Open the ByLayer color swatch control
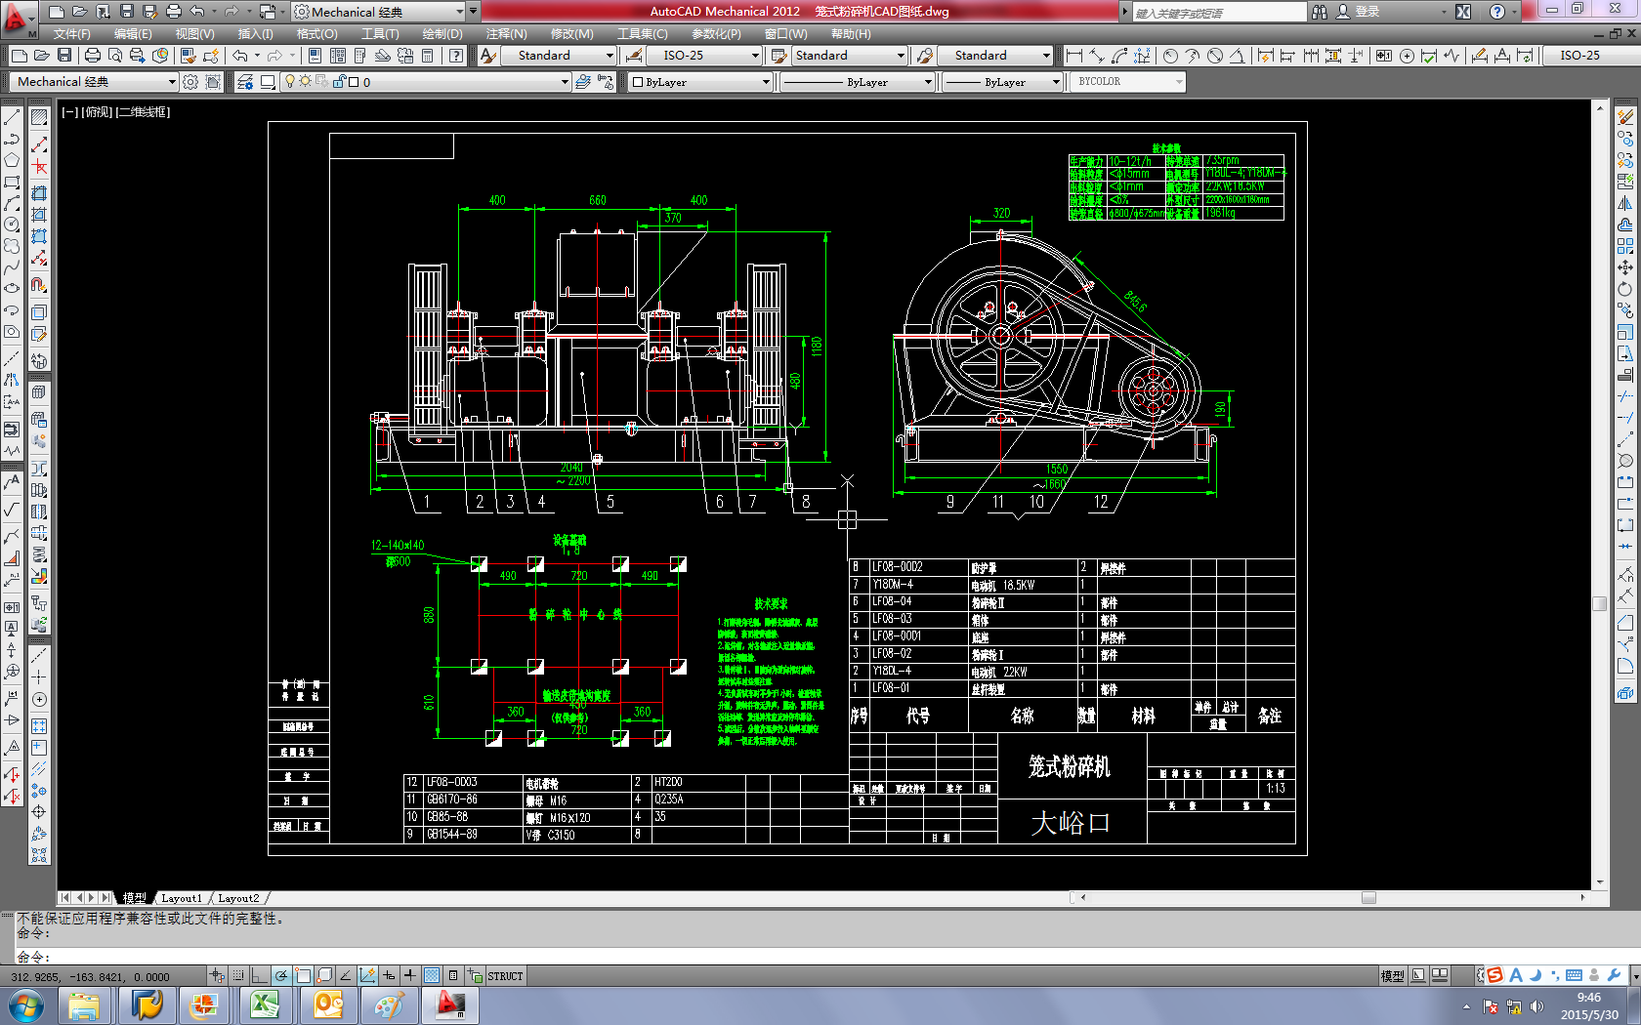Viewport: 1641px width, 1025px height. [x=698, y=82]
